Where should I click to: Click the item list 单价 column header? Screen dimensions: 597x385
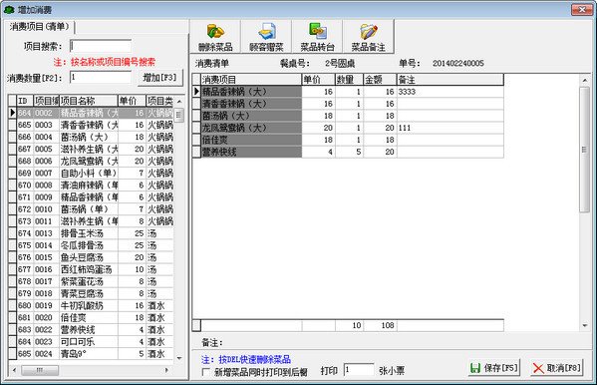click(132, 101)
